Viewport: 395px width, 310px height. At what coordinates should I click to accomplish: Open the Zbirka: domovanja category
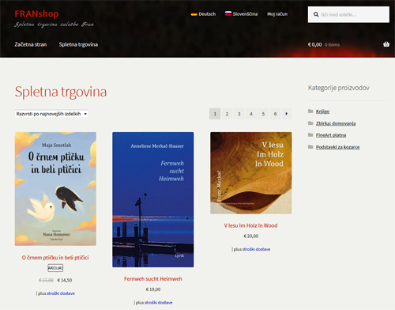(x=336, y=123)
